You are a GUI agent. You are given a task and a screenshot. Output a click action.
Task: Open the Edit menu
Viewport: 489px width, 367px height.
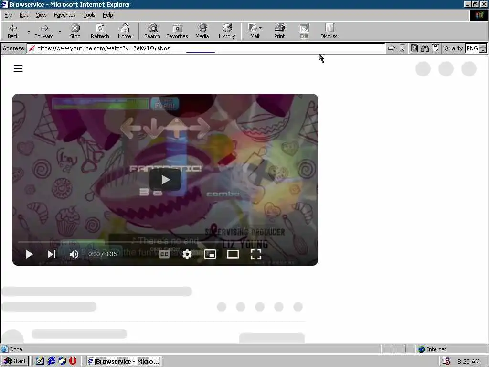(24, 15)
